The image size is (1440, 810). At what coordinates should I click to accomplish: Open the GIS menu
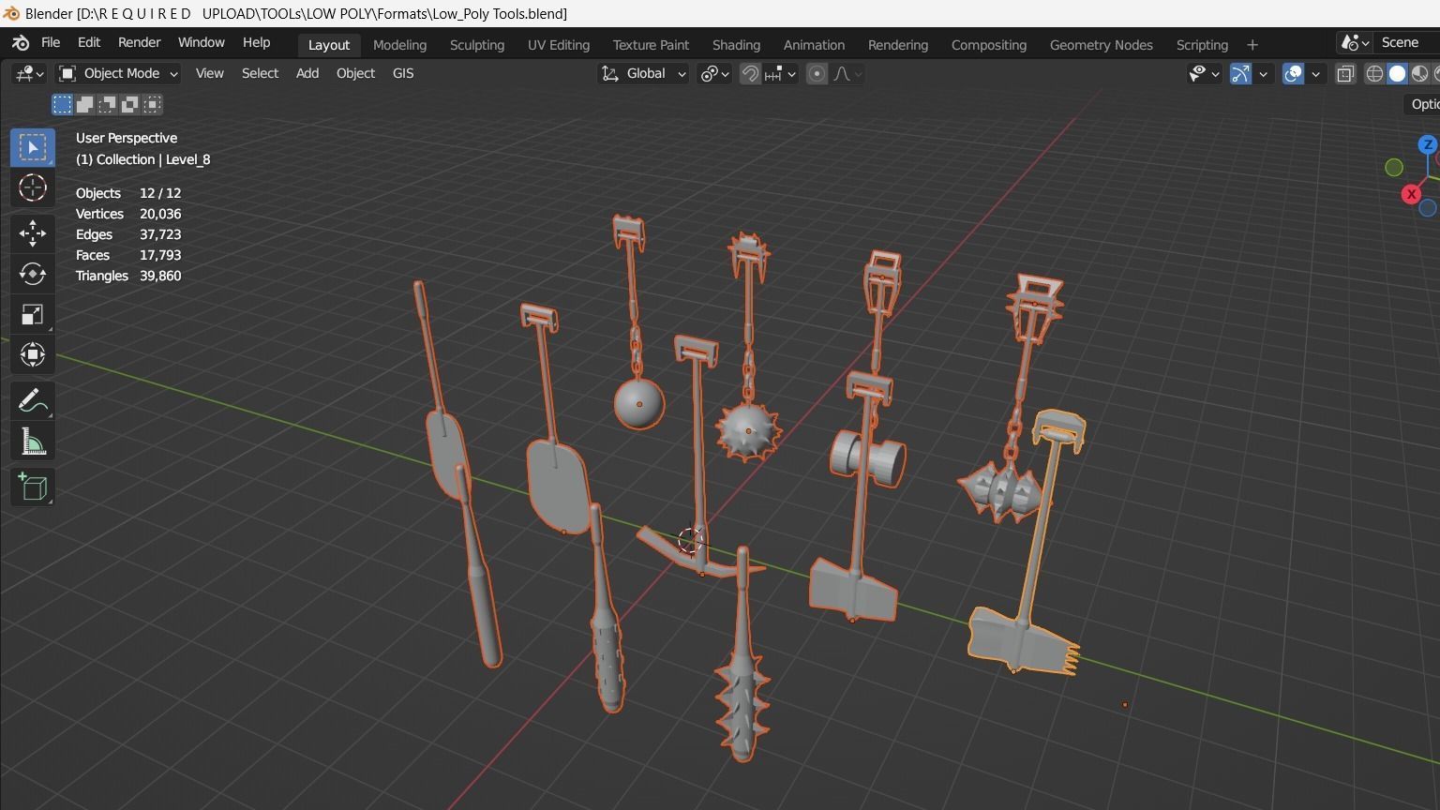403,73
